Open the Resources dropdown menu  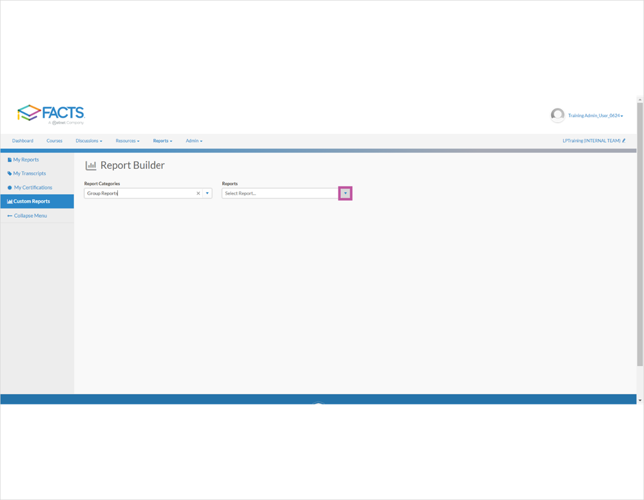(x=127, y=141)
